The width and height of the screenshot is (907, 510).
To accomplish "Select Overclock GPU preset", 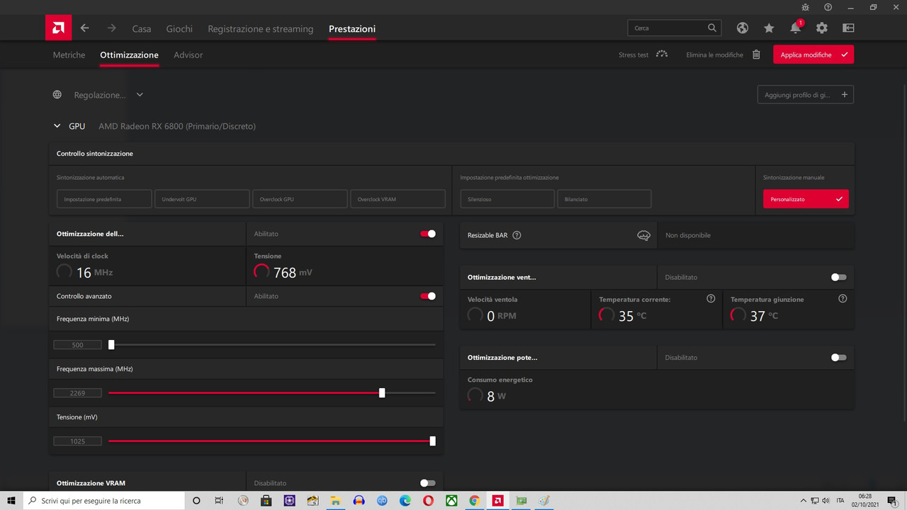I will (x=300, y=199).
